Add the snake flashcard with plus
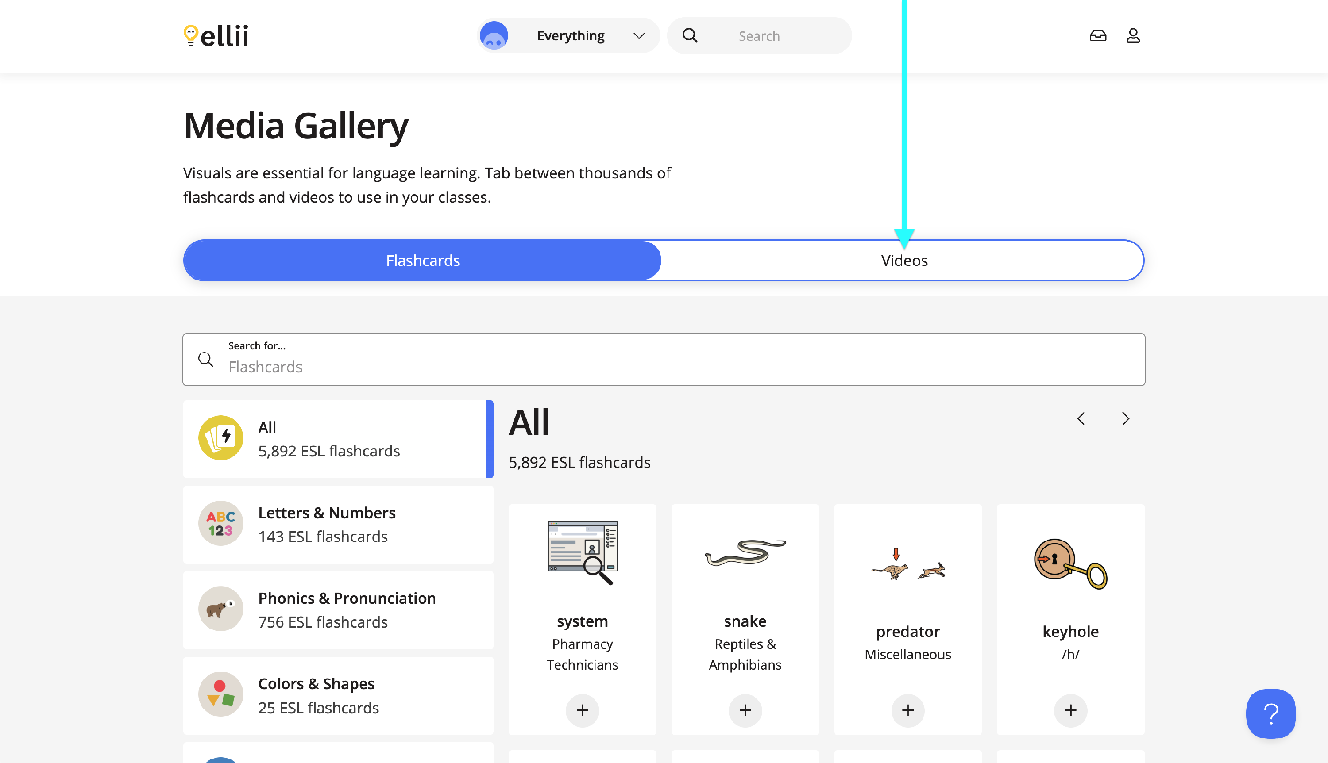 click(745, 710)
